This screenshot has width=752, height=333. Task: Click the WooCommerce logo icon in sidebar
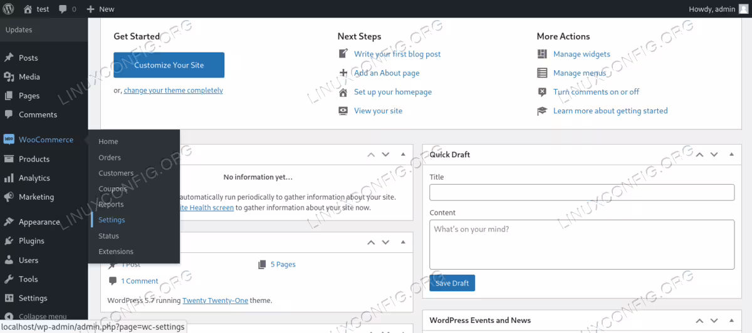(x=9, y=140)
